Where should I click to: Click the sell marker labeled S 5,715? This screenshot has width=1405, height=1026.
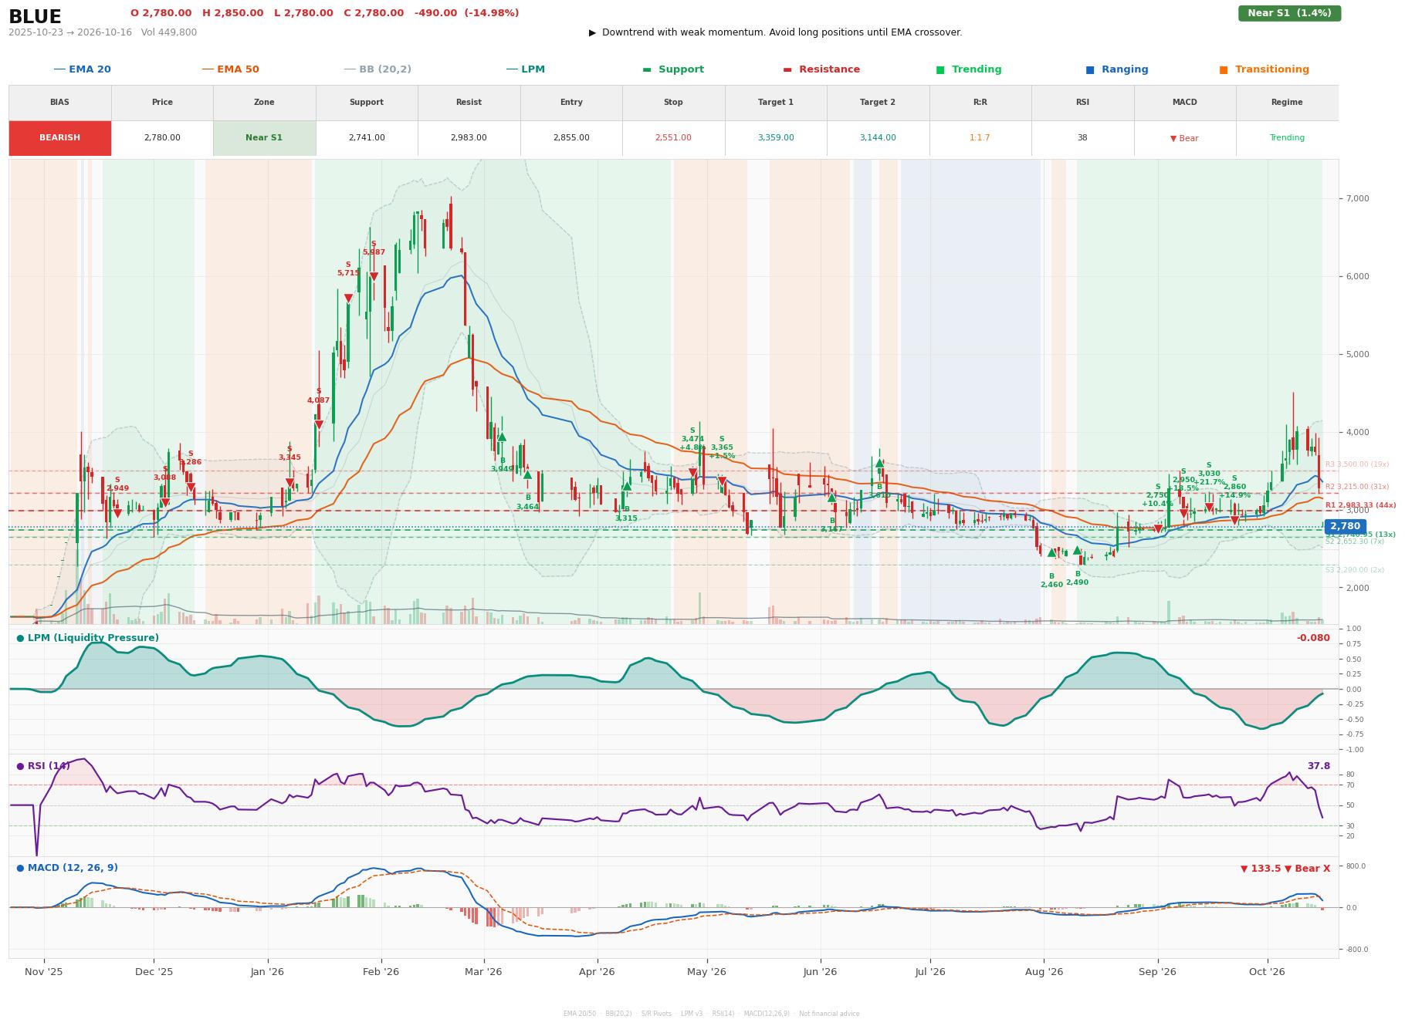[x=348, y=298]
